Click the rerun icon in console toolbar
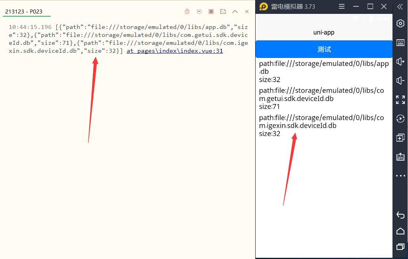Image resolution: width=408 pixels, height=259 pixels. [x=199, y=12]
